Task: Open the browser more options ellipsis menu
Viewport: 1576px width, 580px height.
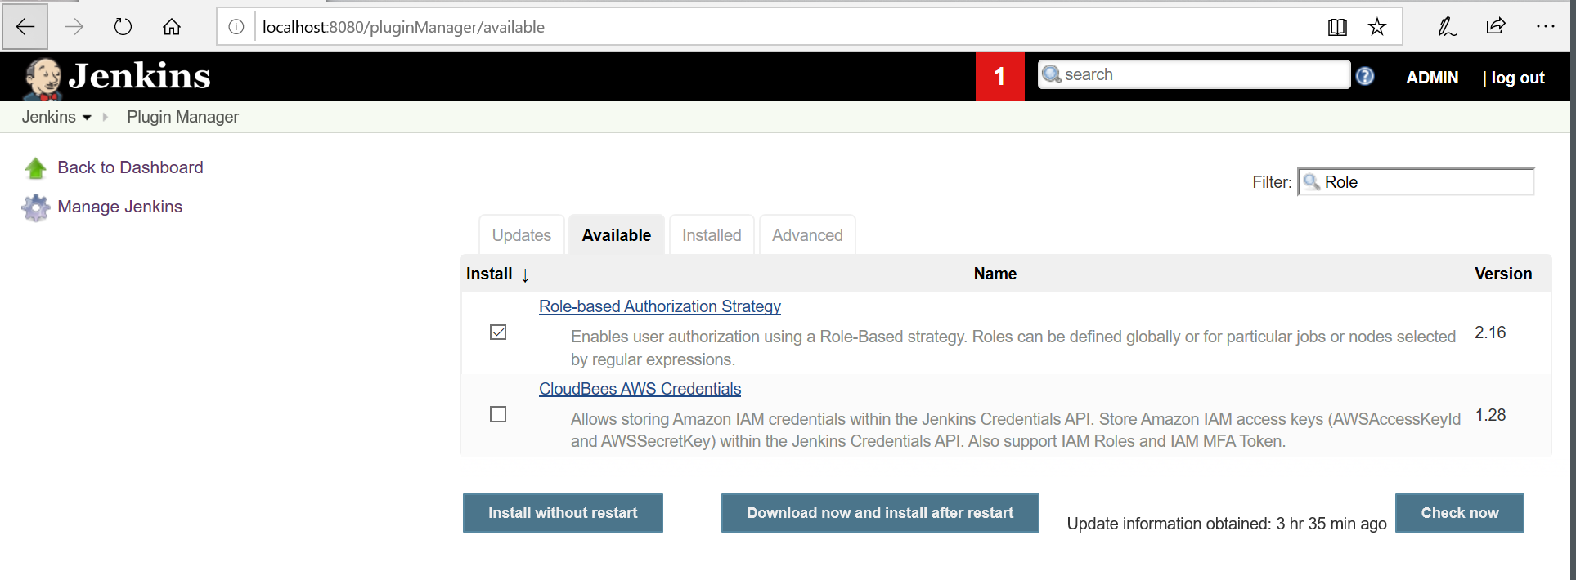Action: [x=1545, y=27]
